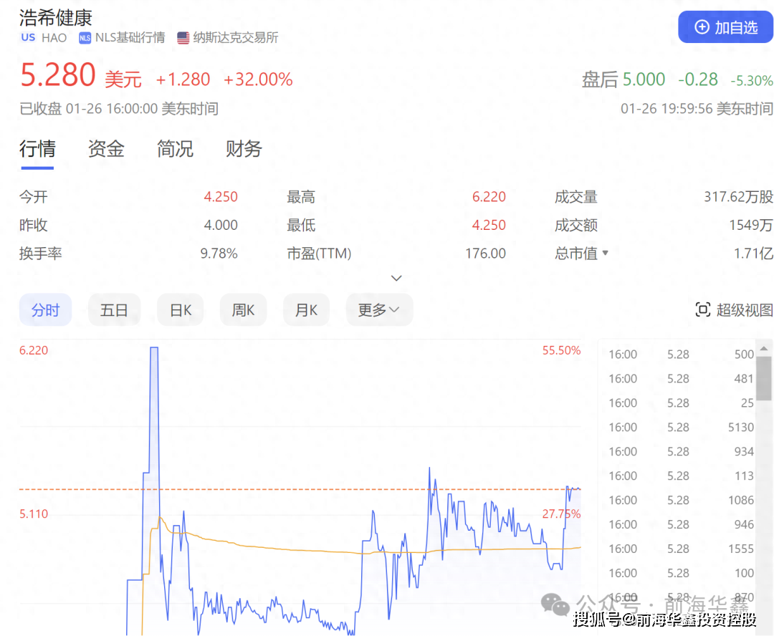Open the 更多 chart options dropdown
This screenshot has height=636, width=774.
point(379,309)
